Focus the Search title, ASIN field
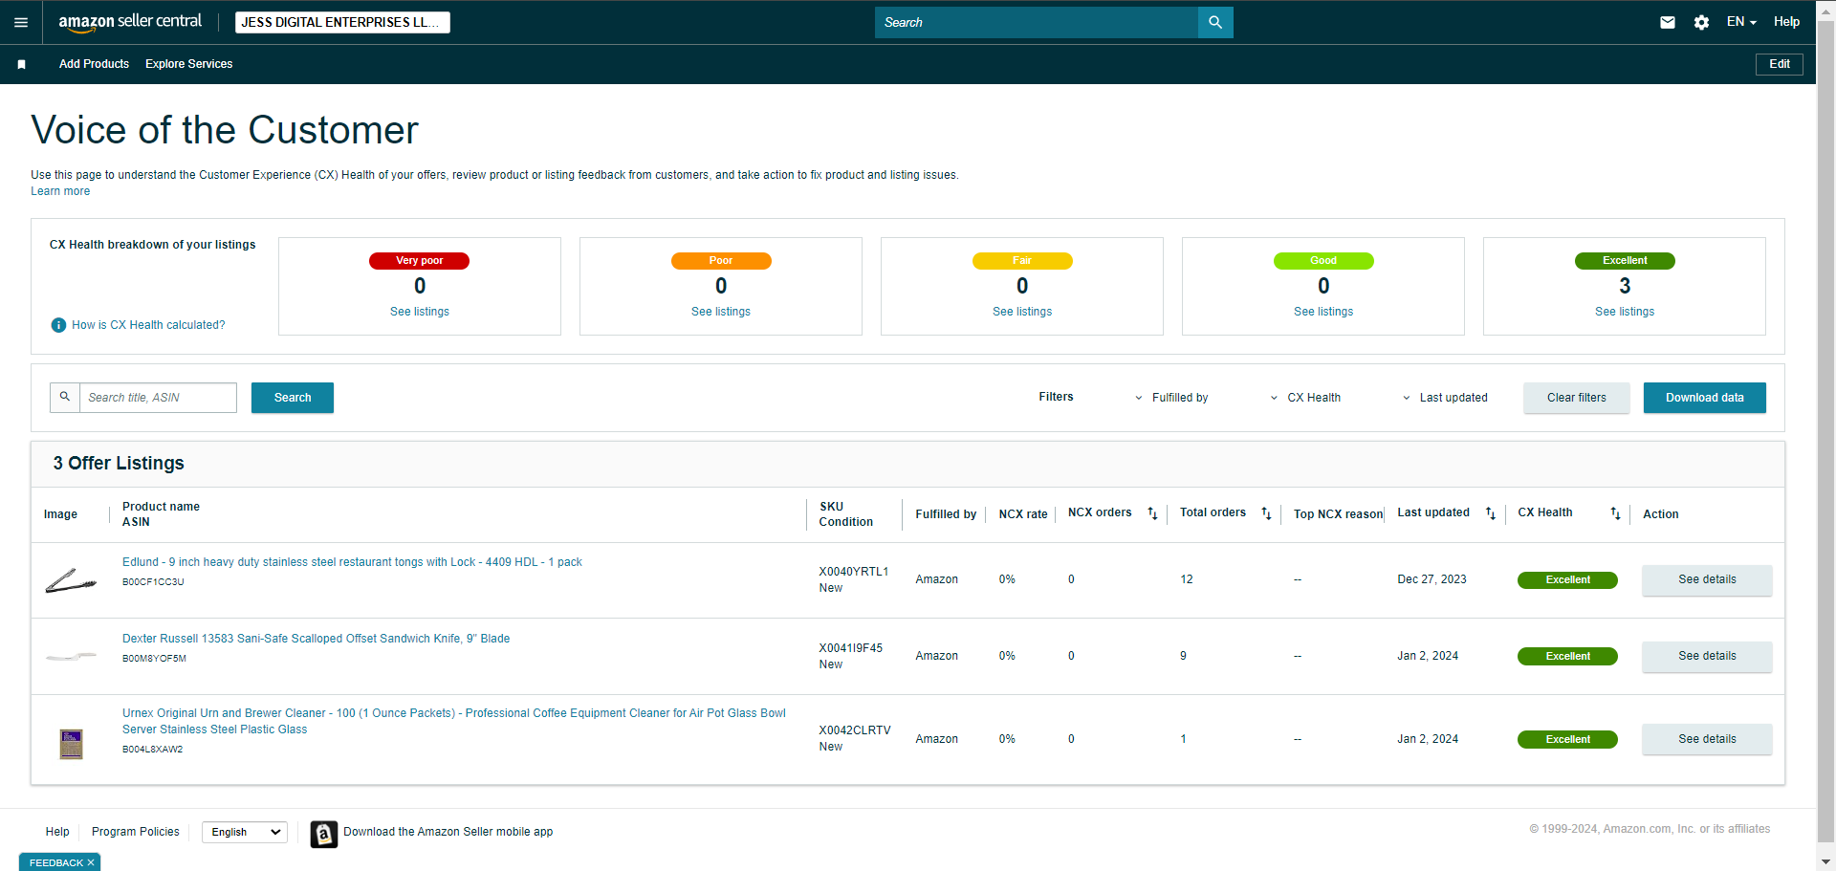This screenshot has width=1836, height=871. click(158, 398)
